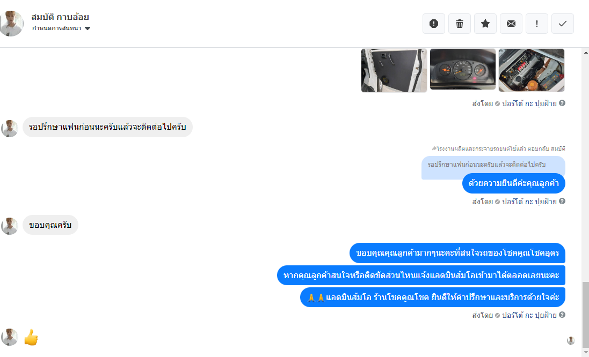Click the vertical scrollbar thumb
Screen dimensions: 589x357
[x=586, y=315]
